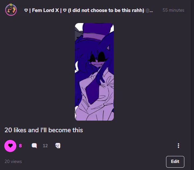This screenshot has height=170, width=194.
Task: Select the post text about 20 likes
Action: click(x=44, y=130)
